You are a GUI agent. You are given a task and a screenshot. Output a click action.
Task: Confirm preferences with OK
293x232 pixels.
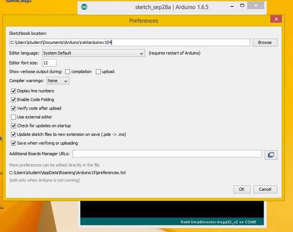(x=241, y=189)
